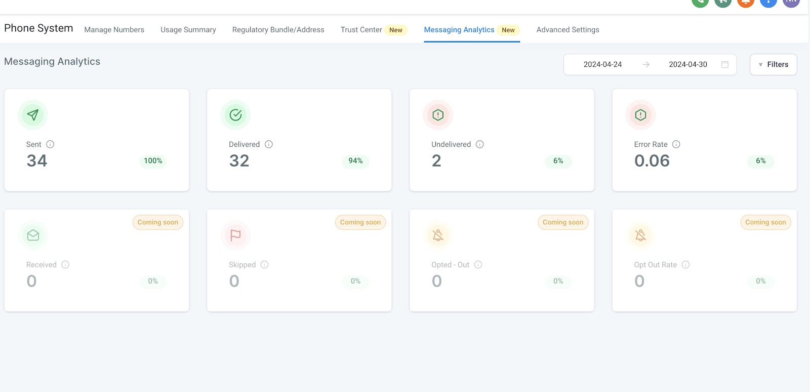The width and height of the screenshot is (810, 392).
Task: Click the Skipped flag icon
Action: [x=235, y=236]
